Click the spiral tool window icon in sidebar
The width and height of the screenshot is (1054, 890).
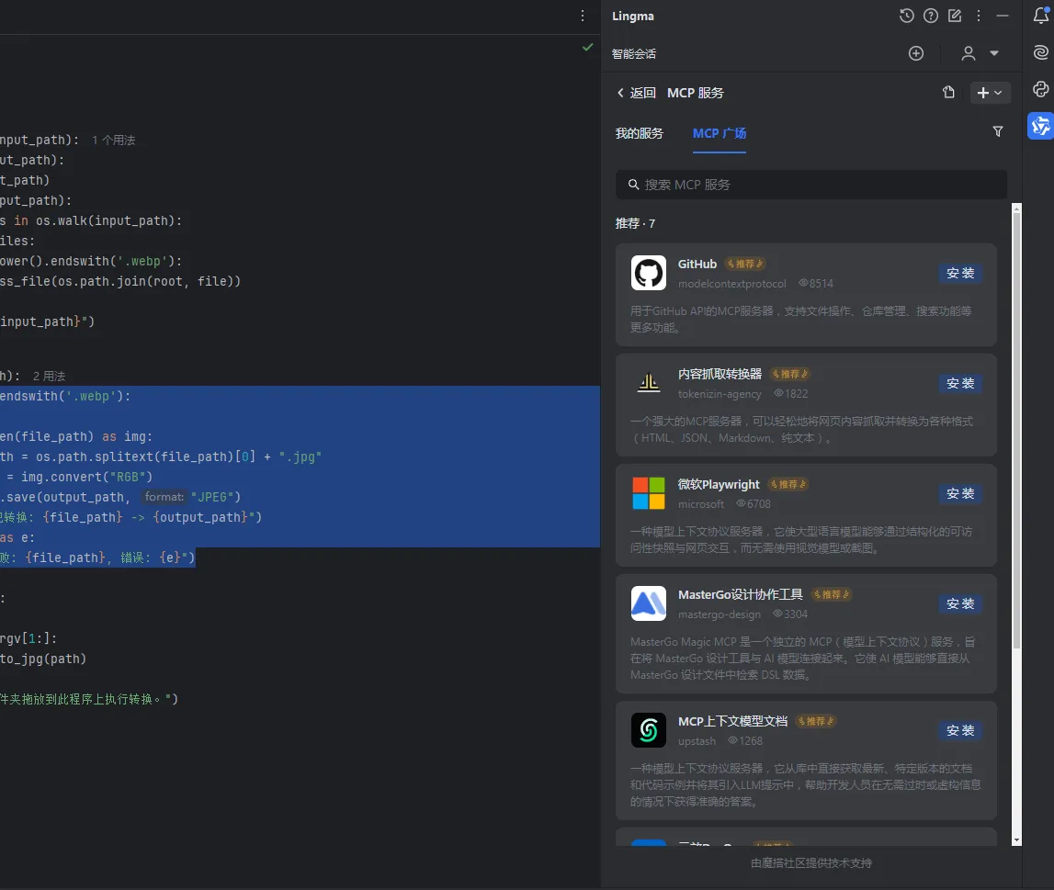1040,52
